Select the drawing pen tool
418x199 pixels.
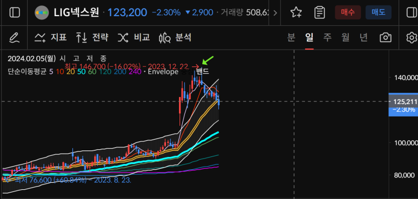[15, 38]
